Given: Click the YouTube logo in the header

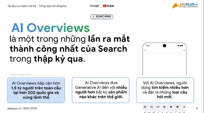Looking at the screenshot, I should [108, 6].
